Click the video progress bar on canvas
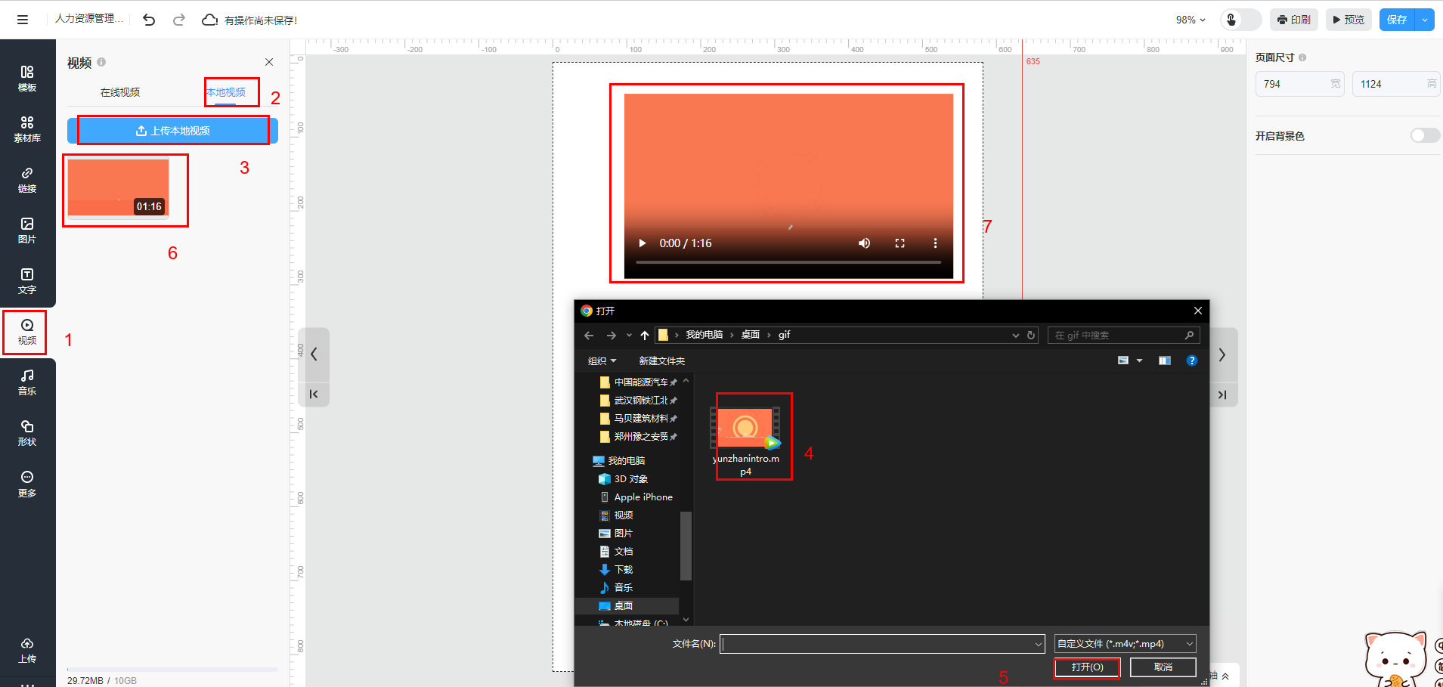1443x687 pixels. [x=788, y=262]
